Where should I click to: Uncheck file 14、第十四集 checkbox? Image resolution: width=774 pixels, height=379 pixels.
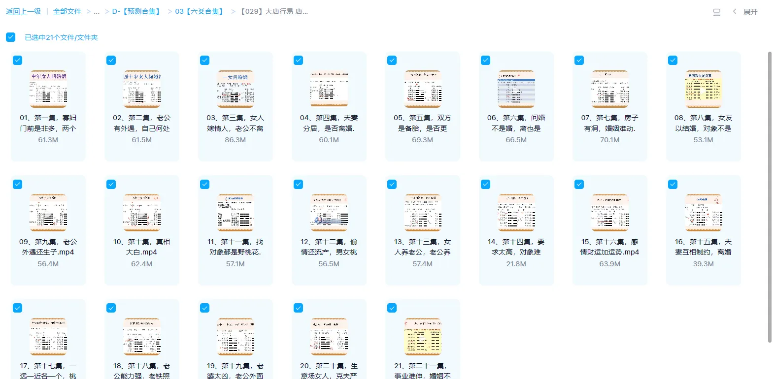(486, 184)
